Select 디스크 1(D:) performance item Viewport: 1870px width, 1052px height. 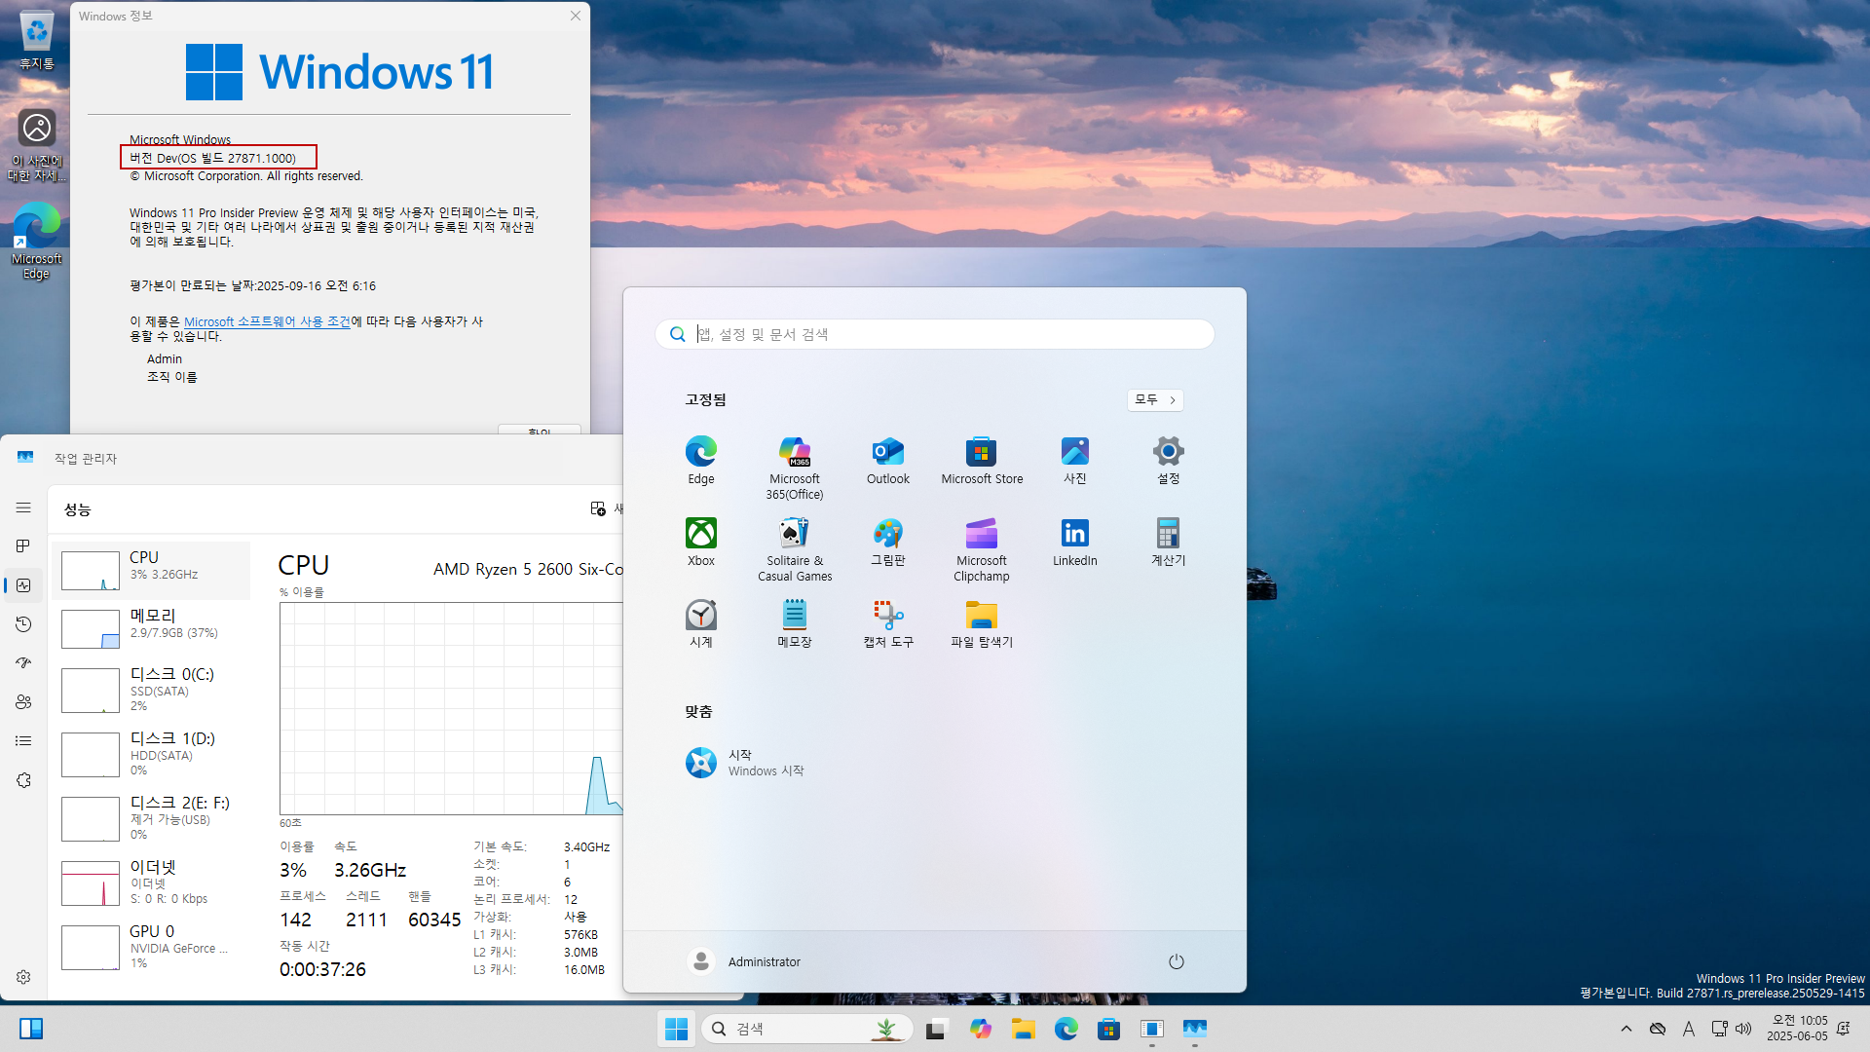point(152,754)
